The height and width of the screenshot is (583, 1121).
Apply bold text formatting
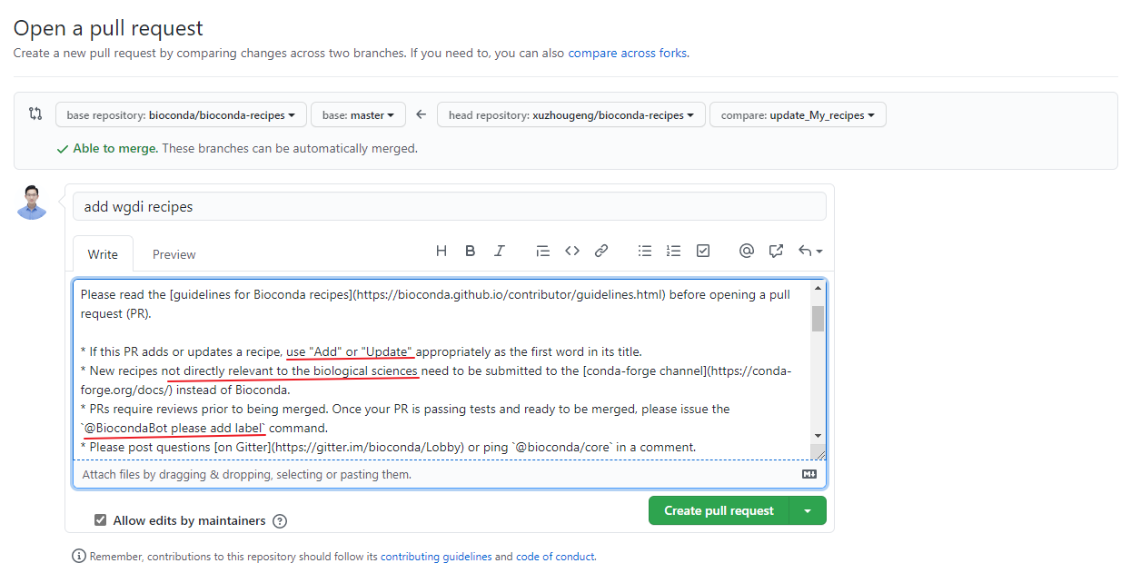pyautogui.click(x=471, y=251)
